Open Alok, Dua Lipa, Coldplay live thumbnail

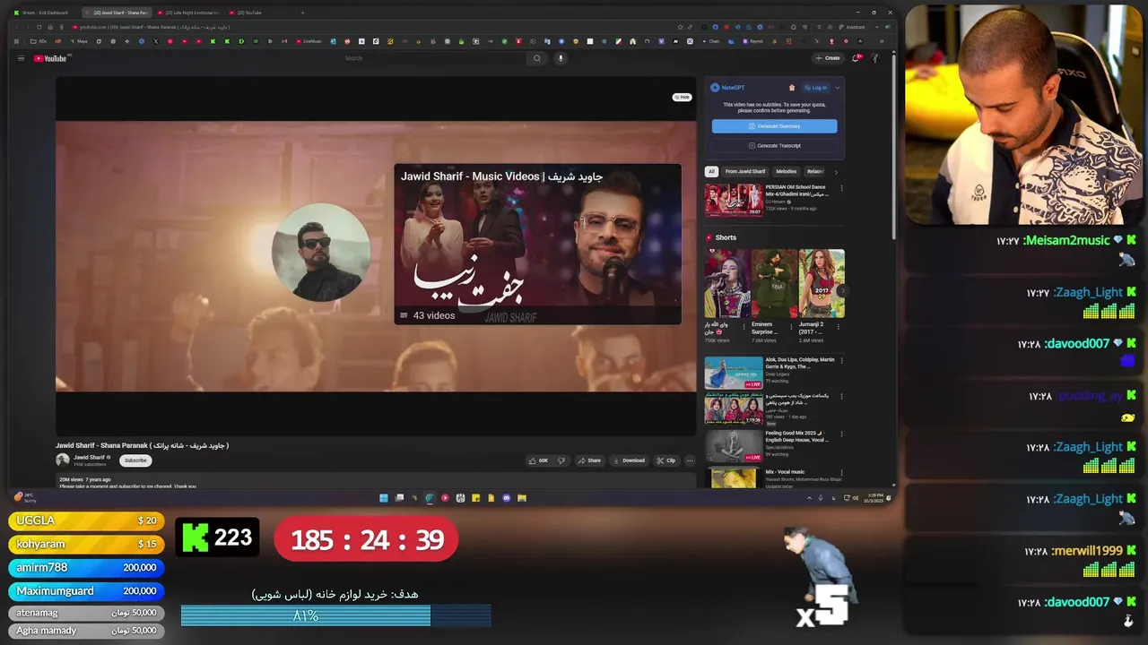click(x=734, y=373)
